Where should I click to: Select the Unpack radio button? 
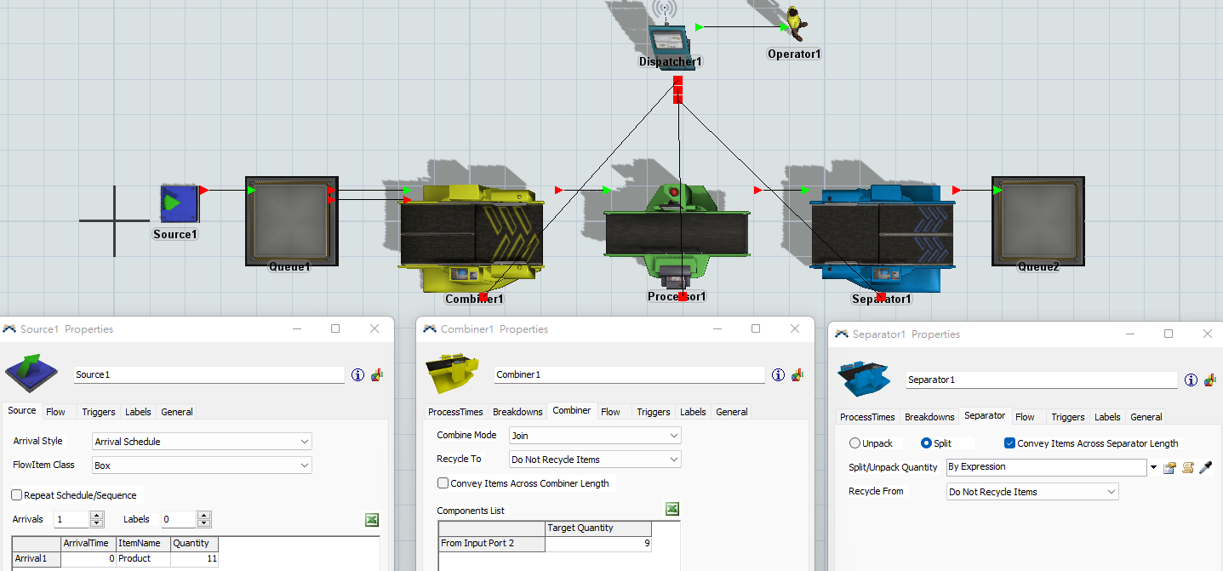(x=854, y=443)
